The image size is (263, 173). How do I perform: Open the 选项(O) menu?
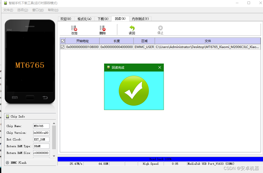[23, 10]
